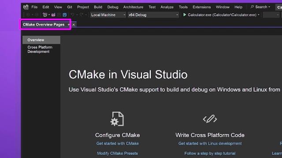The image size is (282, 158).
Task: Open the x64 Debug configuration dropdown
Action: (153, 15)
